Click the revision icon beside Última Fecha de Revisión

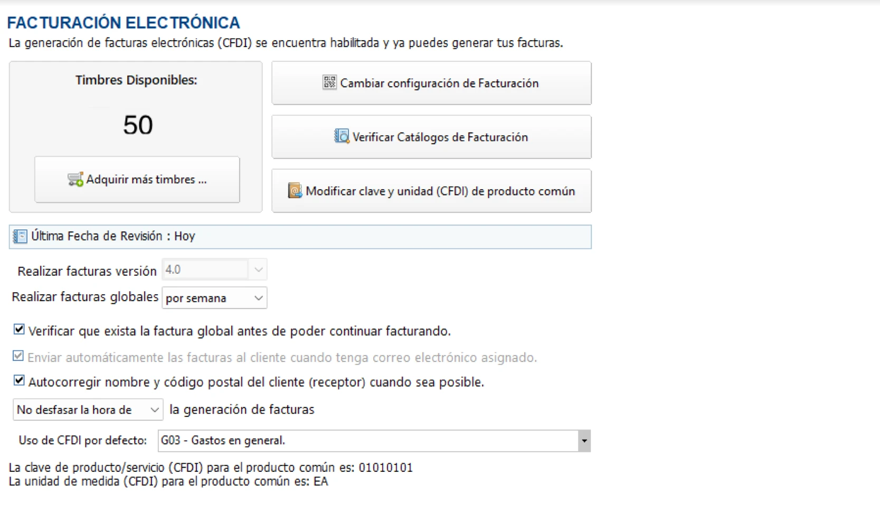coord(20,236)
